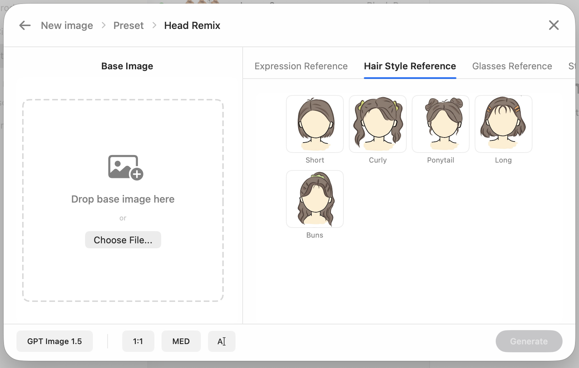Select the Hair Style Reference tab

coord(410,66)
